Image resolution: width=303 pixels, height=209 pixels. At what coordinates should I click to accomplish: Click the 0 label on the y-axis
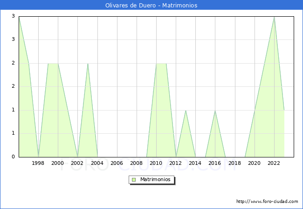click(x=14, y=157)
